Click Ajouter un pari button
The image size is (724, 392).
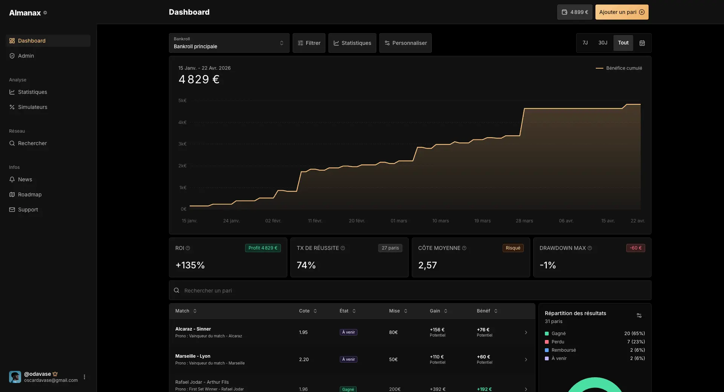click(622, 12)
